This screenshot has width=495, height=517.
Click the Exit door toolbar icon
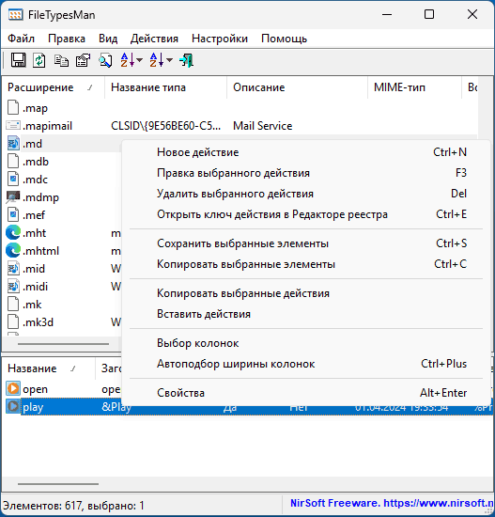(186, 60)
